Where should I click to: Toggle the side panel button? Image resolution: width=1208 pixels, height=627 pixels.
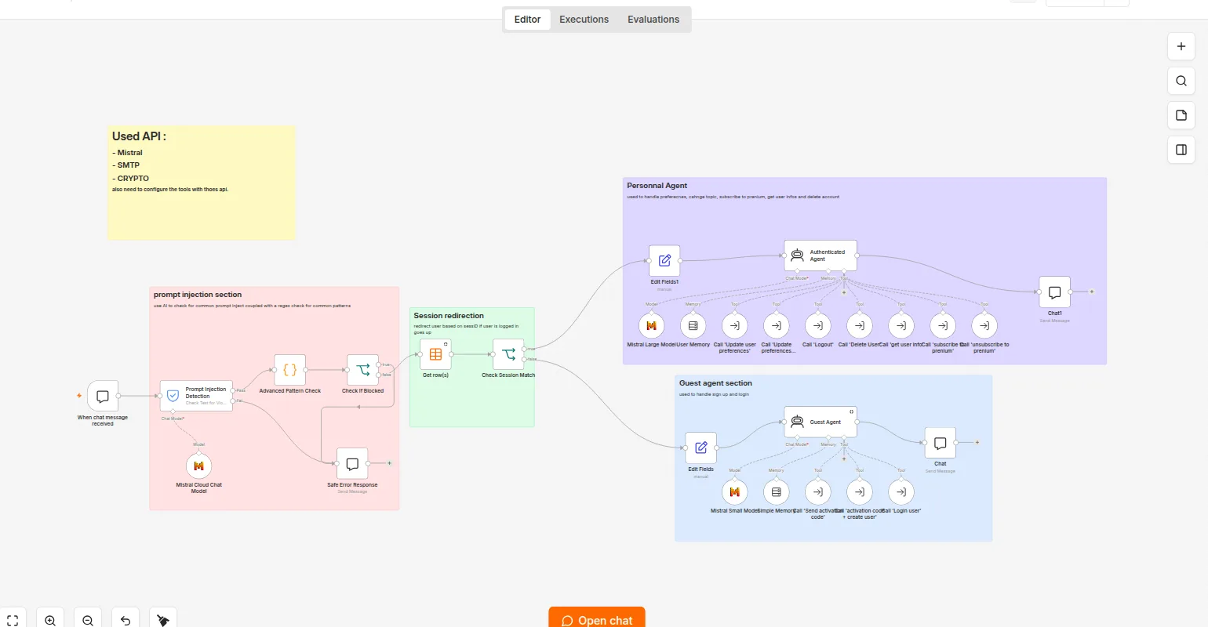click(x=1181, y=150)
